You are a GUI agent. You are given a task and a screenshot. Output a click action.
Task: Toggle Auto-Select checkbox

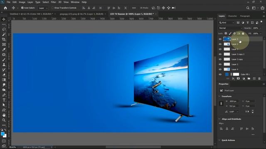22,8
